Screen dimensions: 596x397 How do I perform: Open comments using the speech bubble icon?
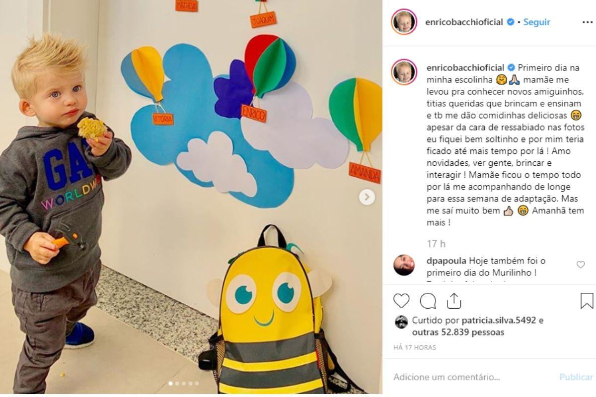point(428,301)
